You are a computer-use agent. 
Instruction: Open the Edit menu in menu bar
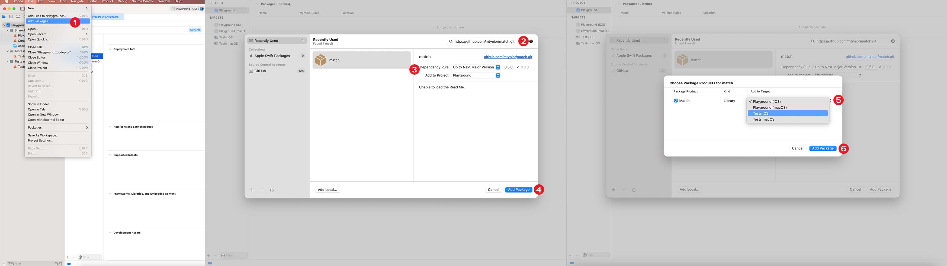(41, 1)
